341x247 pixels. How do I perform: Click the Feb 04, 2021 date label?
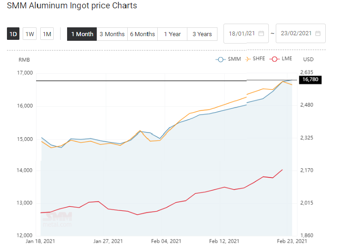(x=166, y=241)
